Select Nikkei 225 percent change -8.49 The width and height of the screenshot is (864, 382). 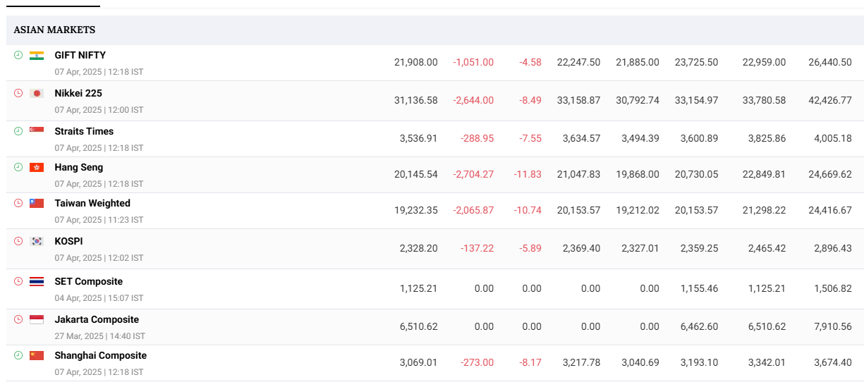[x=530, y=100]
